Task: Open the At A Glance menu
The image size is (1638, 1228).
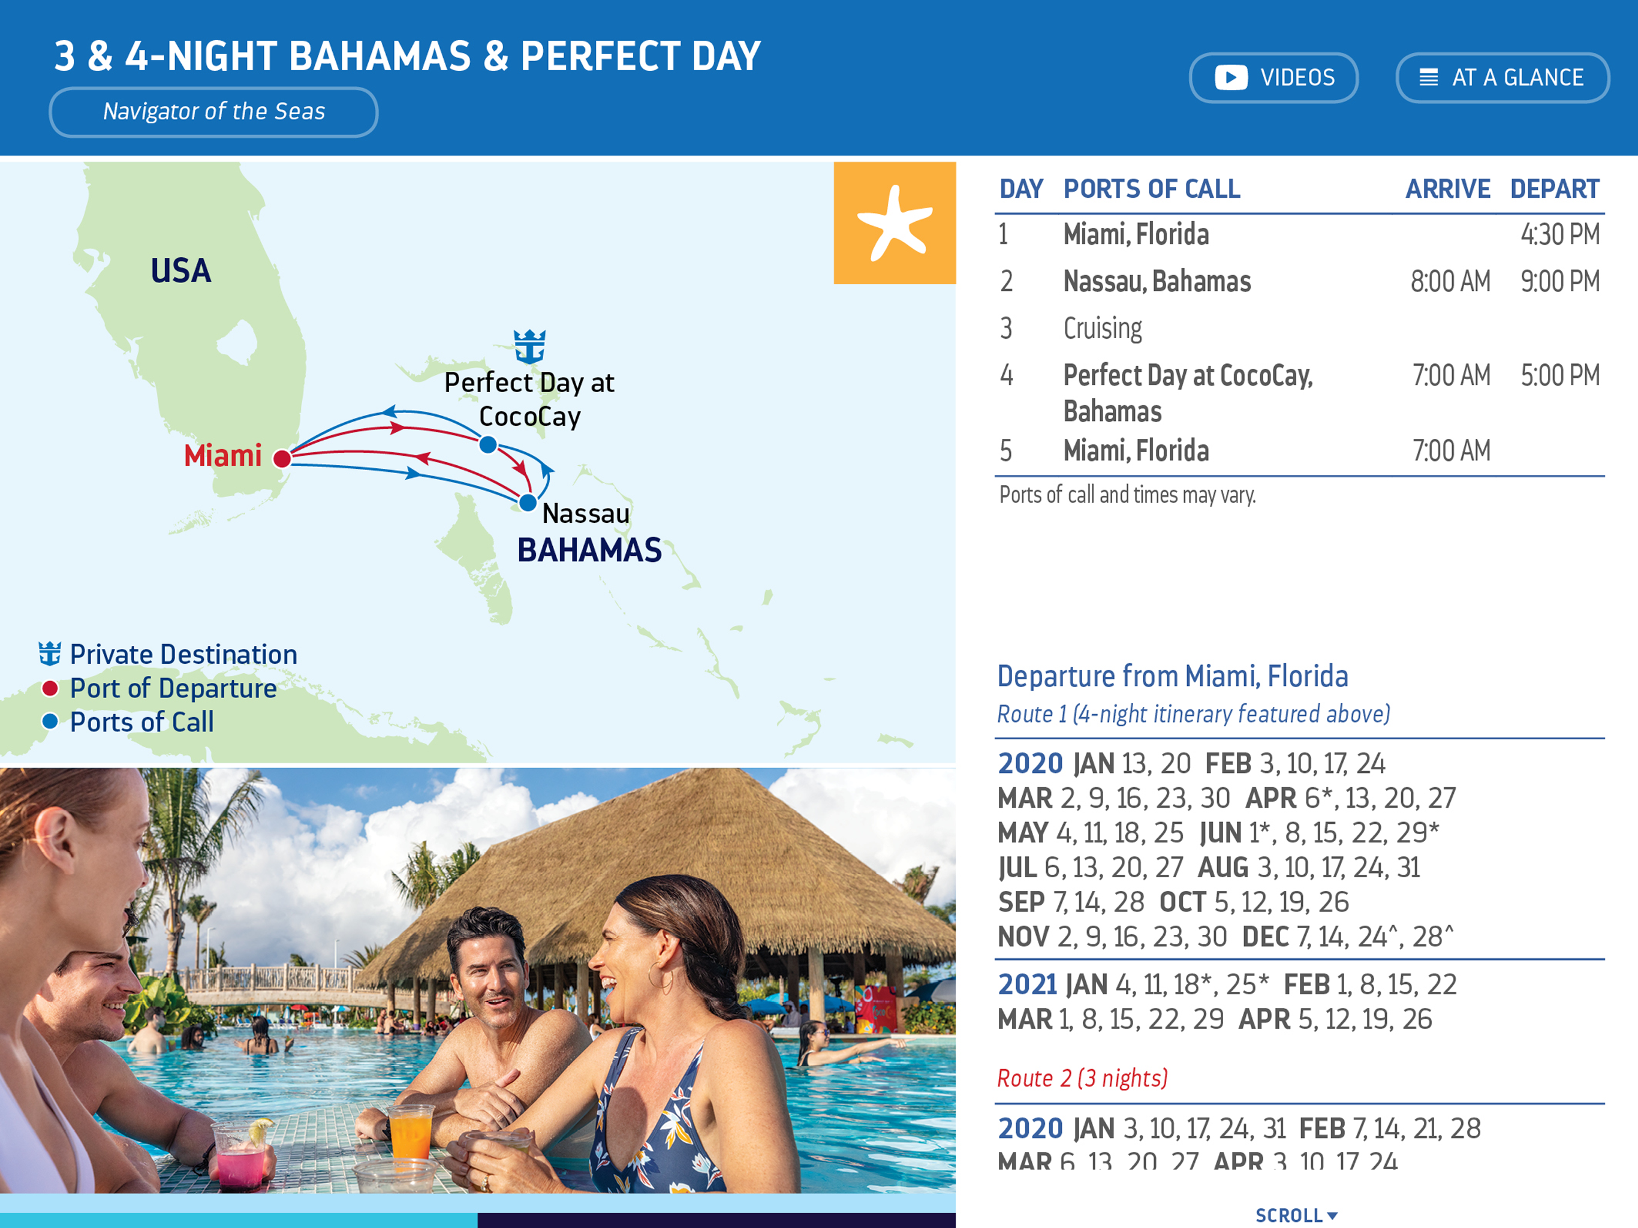Action: (x=1502, y=78)
